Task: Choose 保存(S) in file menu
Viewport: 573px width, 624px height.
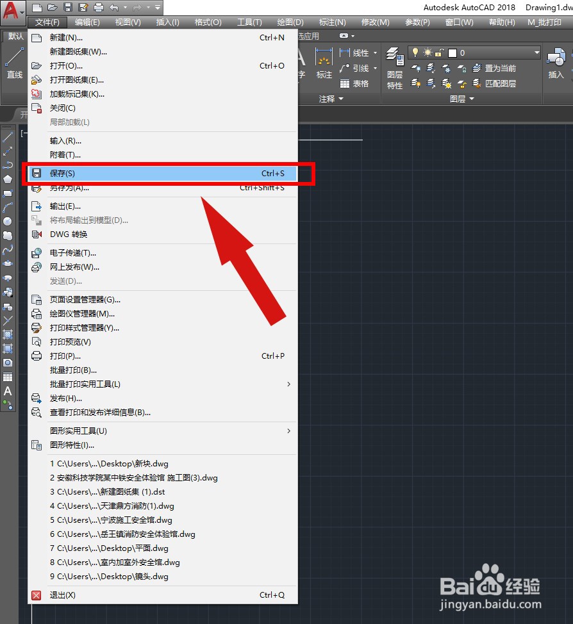Action: [162, 174]
